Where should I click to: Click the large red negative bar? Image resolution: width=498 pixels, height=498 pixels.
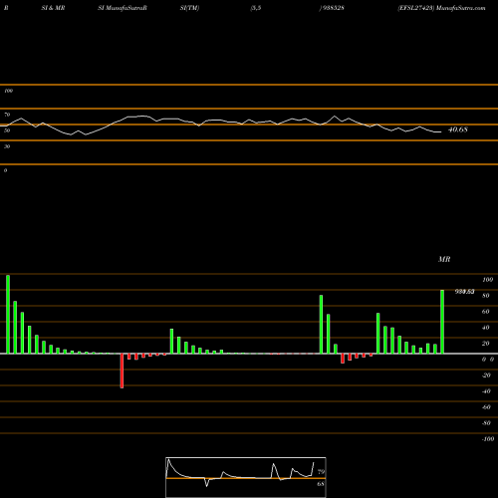[122, 371]
